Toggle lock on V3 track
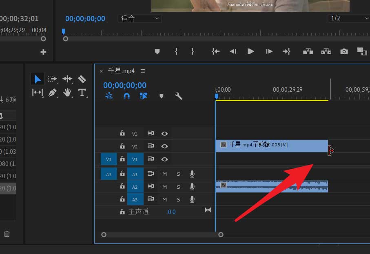The width and height of the screenshot is (370, 254). (122, 133)
